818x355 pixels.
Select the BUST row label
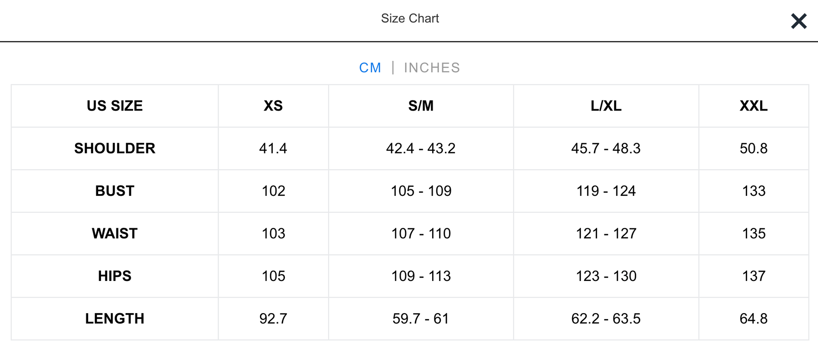coord(115,191)
